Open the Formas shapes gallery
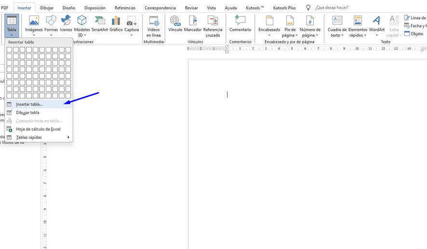427x249 pixels. tap(51, 26)
